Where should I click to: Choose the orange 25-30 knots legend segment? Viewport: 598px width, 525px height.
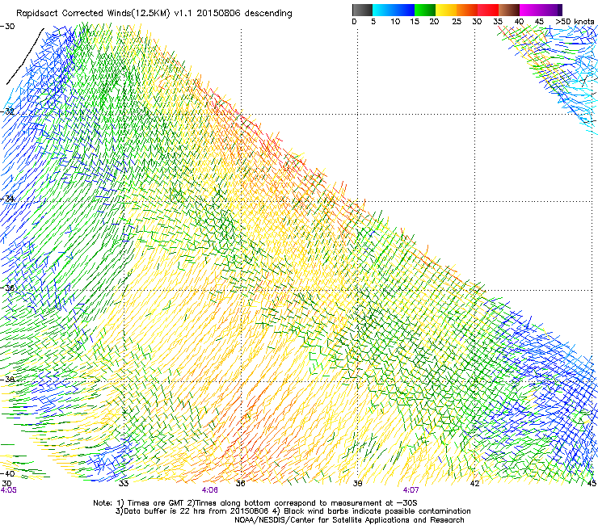coord(467,10)
